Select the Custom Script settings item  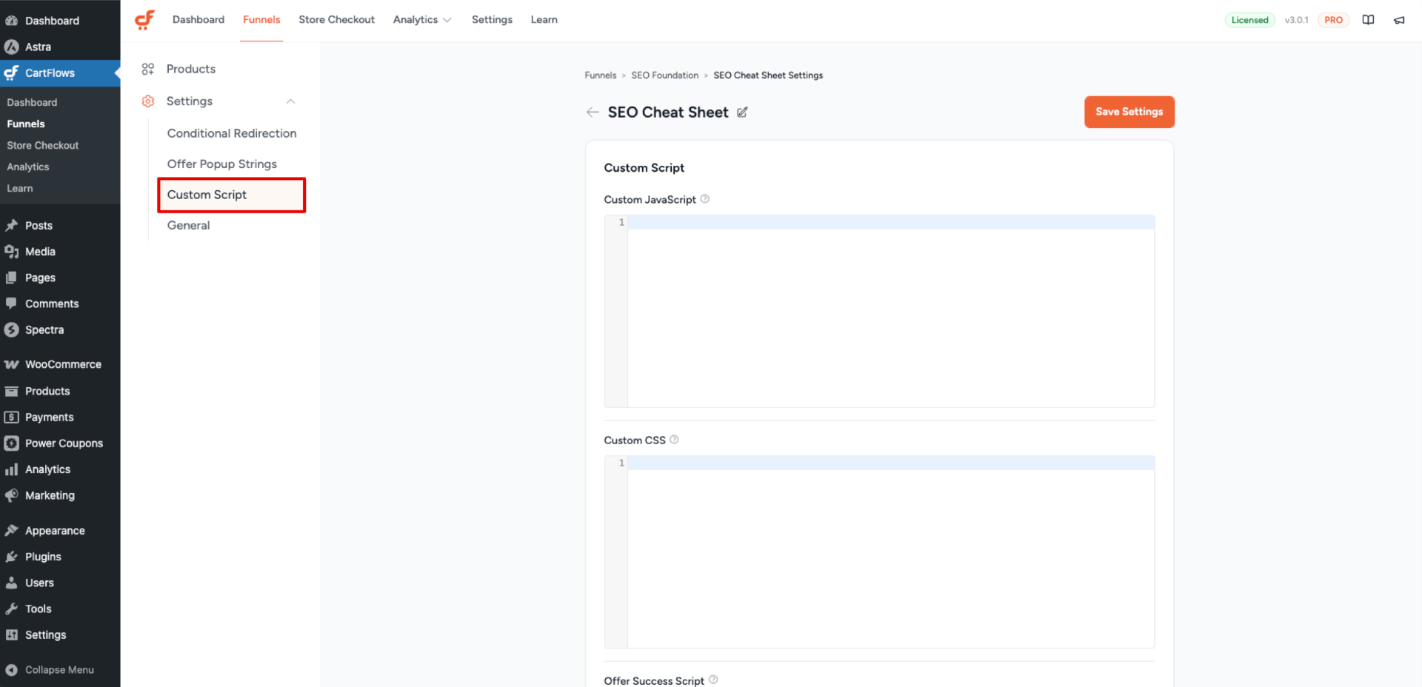[x=232, y=195]
